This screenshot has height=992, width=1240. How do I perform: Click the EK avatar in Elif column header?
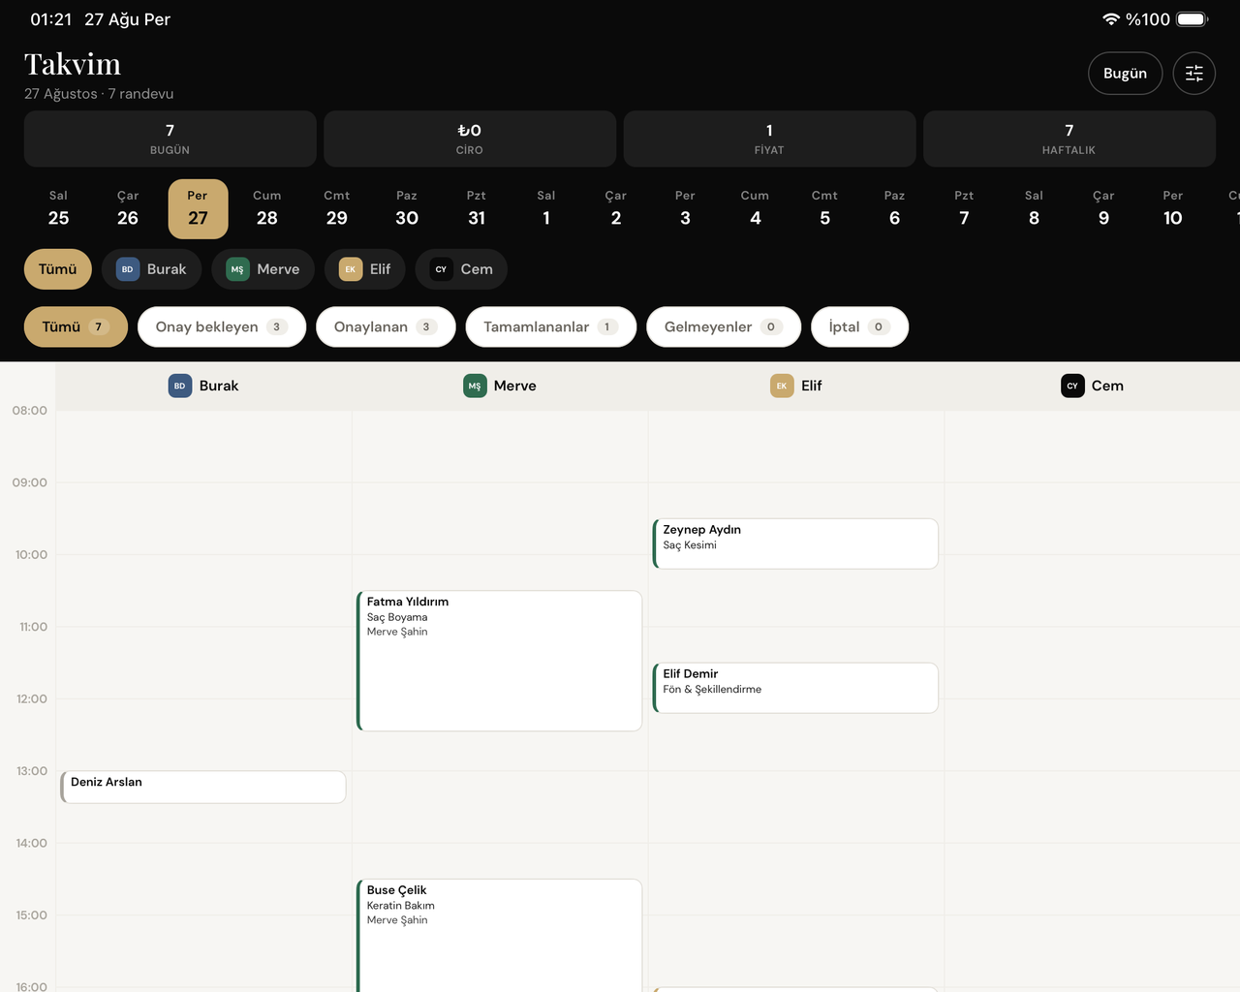click(782, 386)
